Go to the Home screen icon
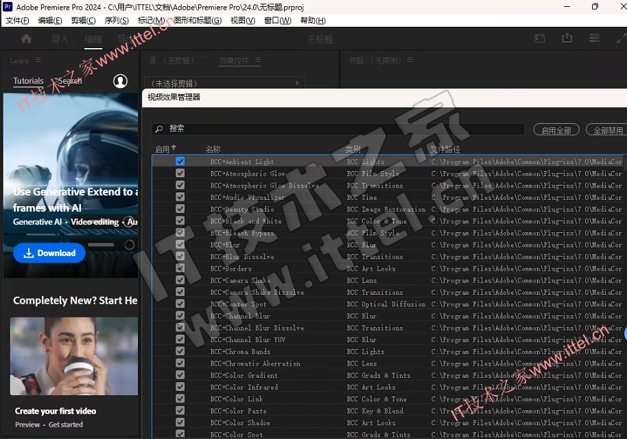The image size is (627, 439). click(x=26, y=39)
